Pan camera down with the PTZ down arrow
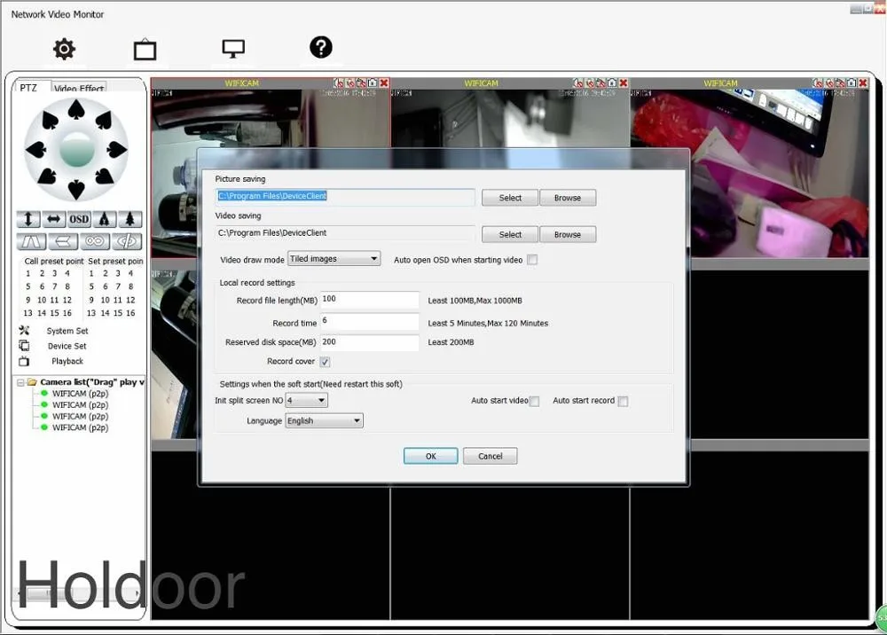The width and height of the screenshot is (887, 635). (x=76, y=190)
